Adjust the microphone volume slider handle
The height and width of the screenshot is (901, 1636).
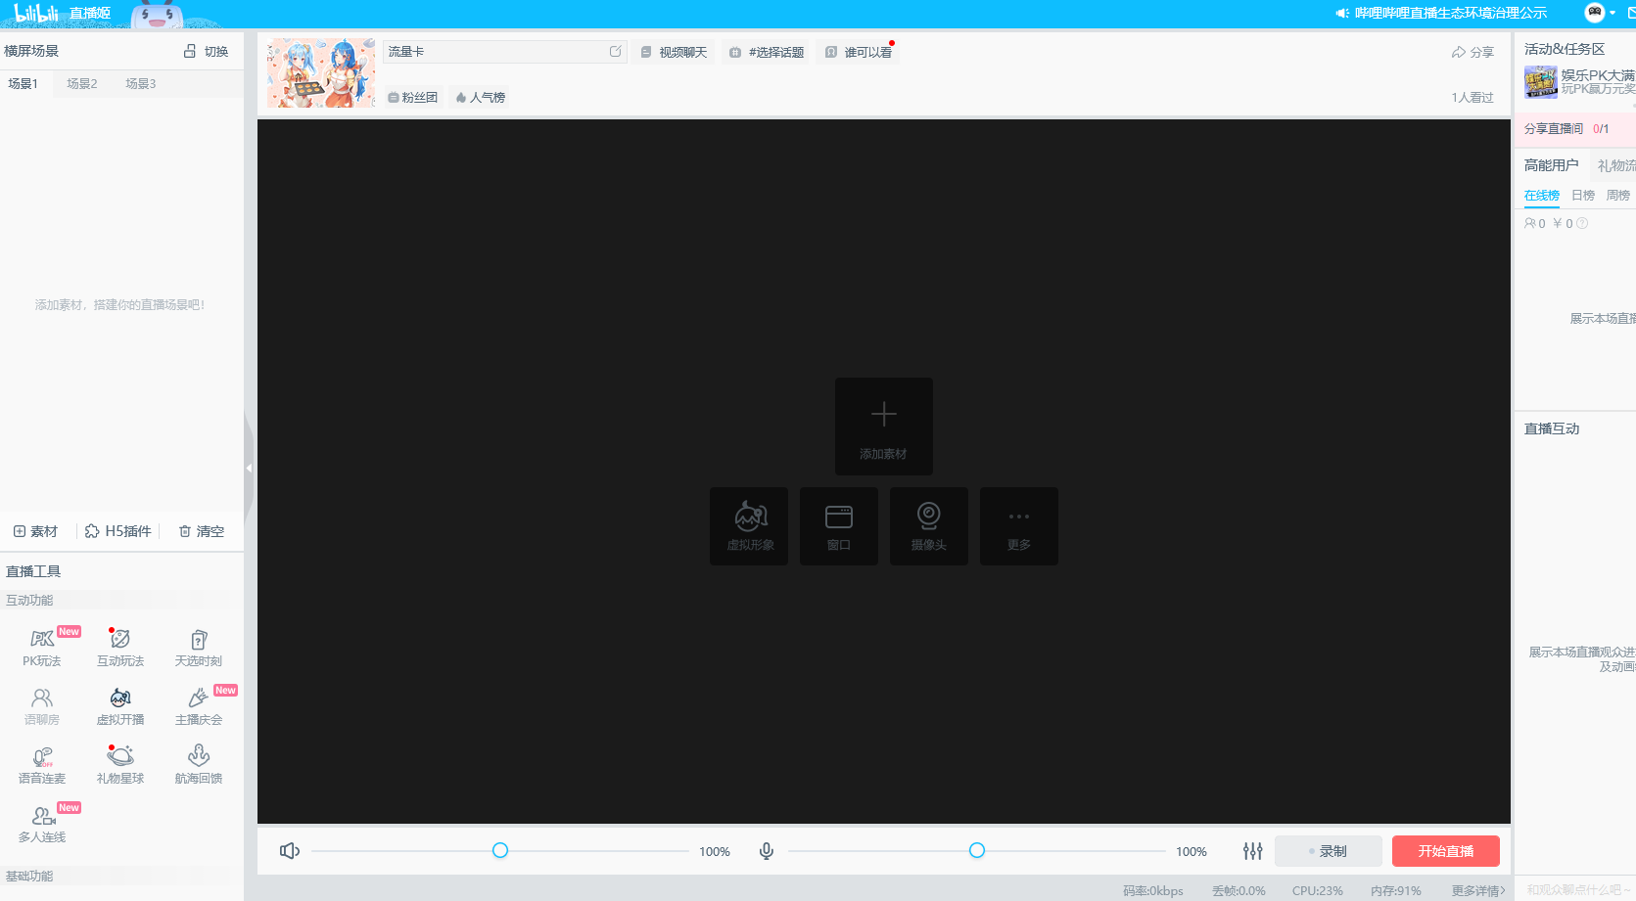tap(977, 850)
